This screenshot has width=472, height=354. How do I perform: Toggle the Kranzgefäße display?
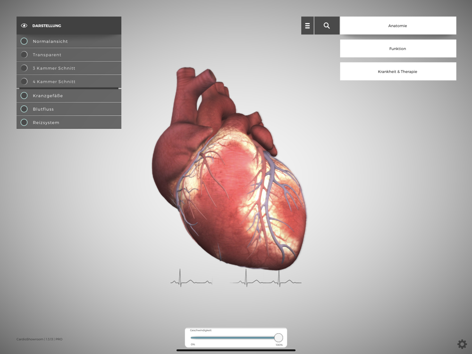point(24,96)
